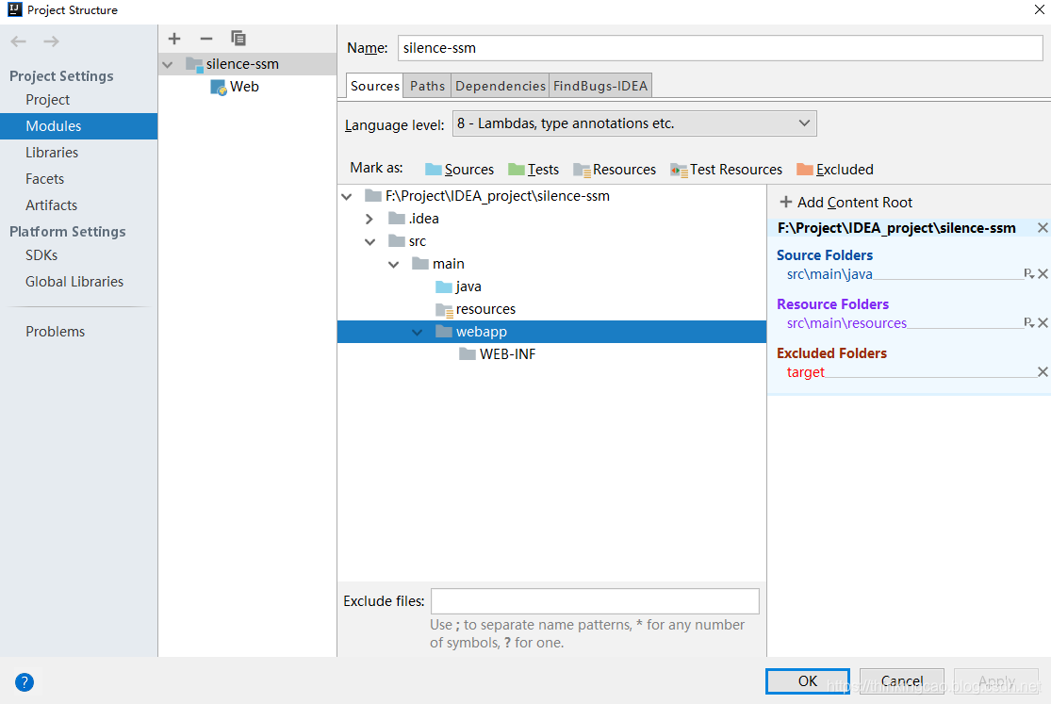The height and width of the screenshot is (704, 1051).
Task: Open the Language level dropdown
Action: [x=634, y=123]
